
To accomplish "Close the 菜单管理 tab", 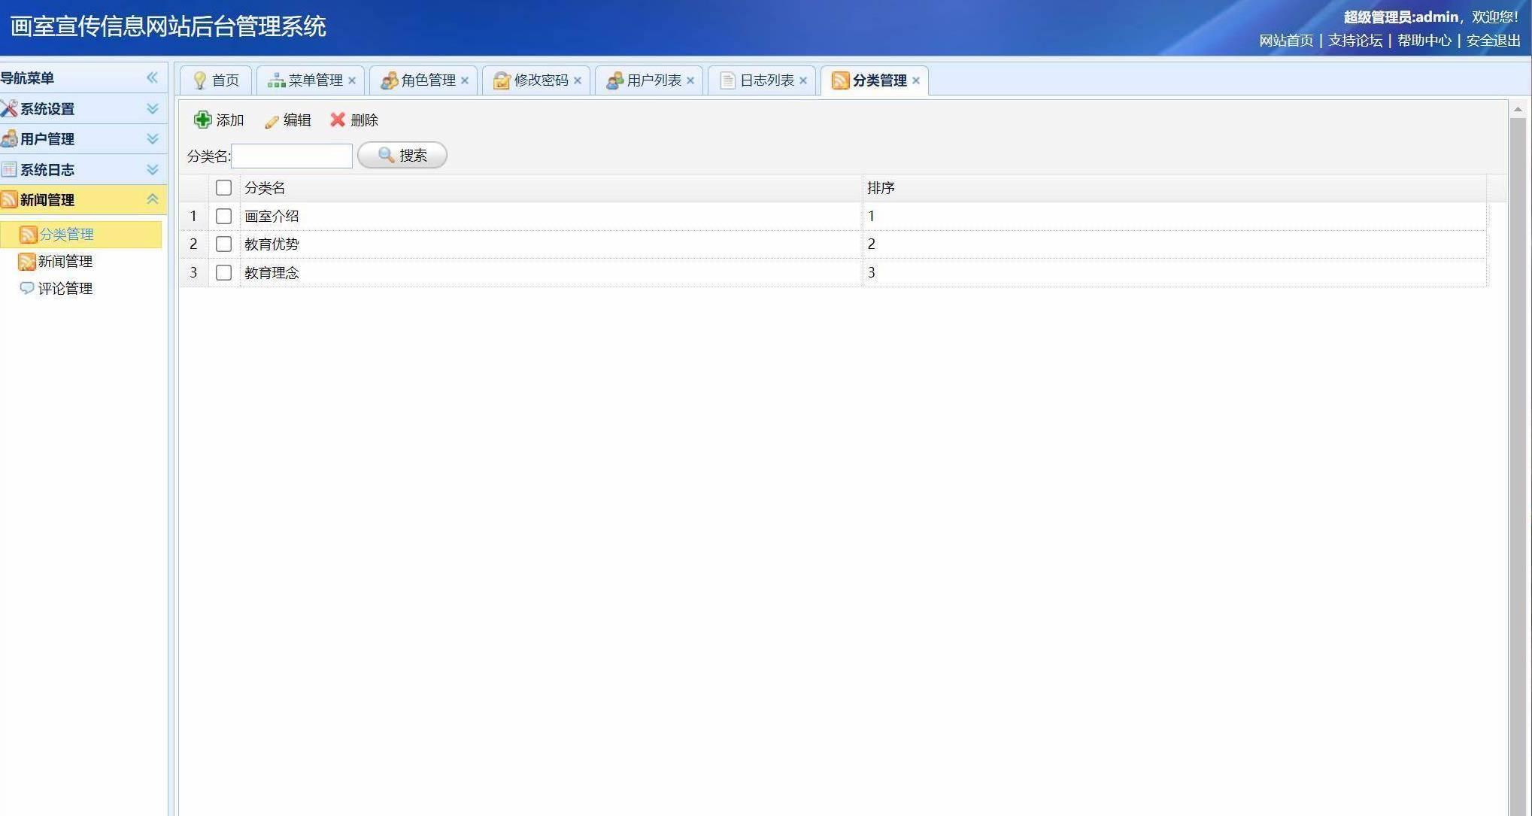I will click(x=352, y=80).
